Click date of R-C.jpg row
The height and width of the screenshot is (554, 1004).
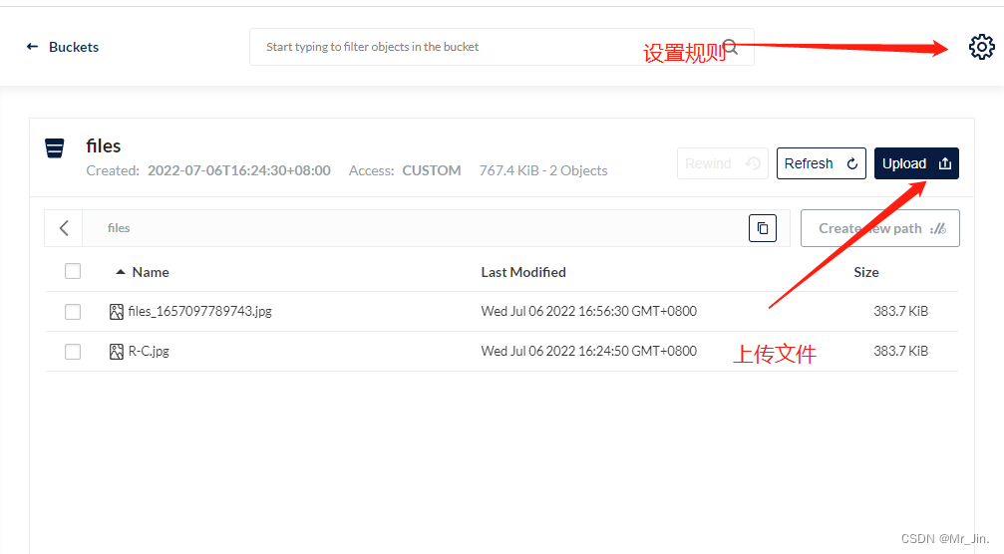[x=588, y=351]
